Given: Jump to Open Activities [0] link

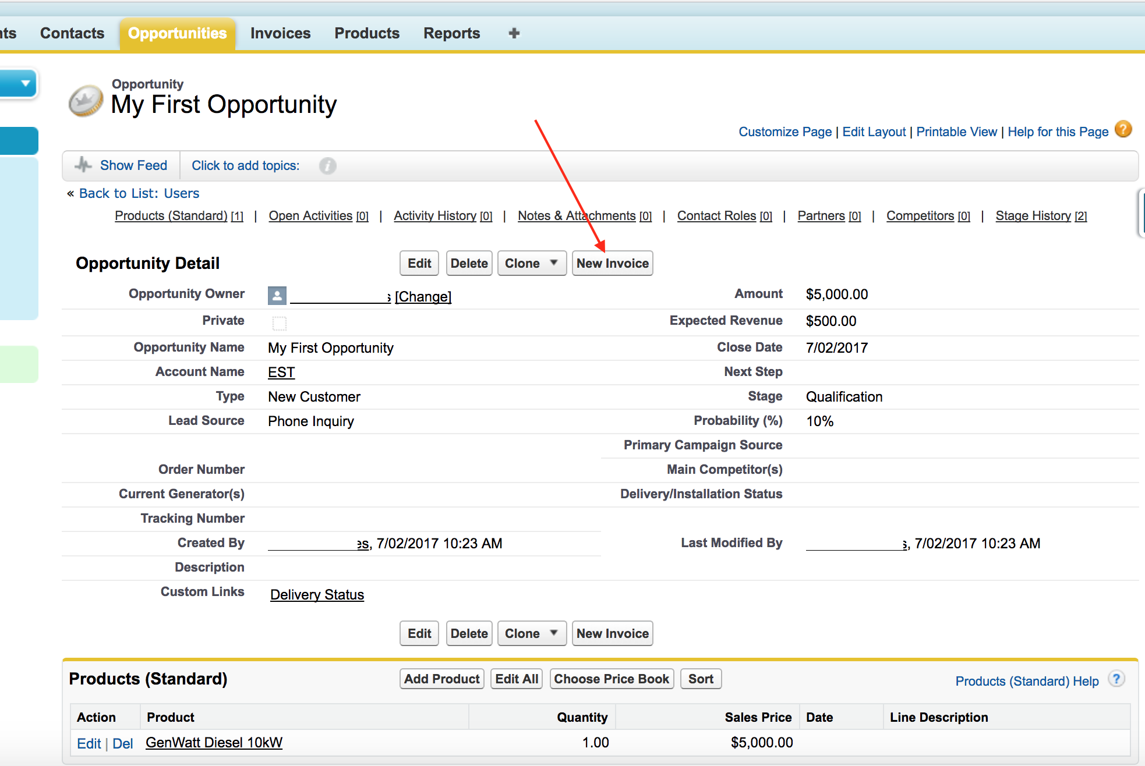Looking at the screenshot, I should point(318,215).
